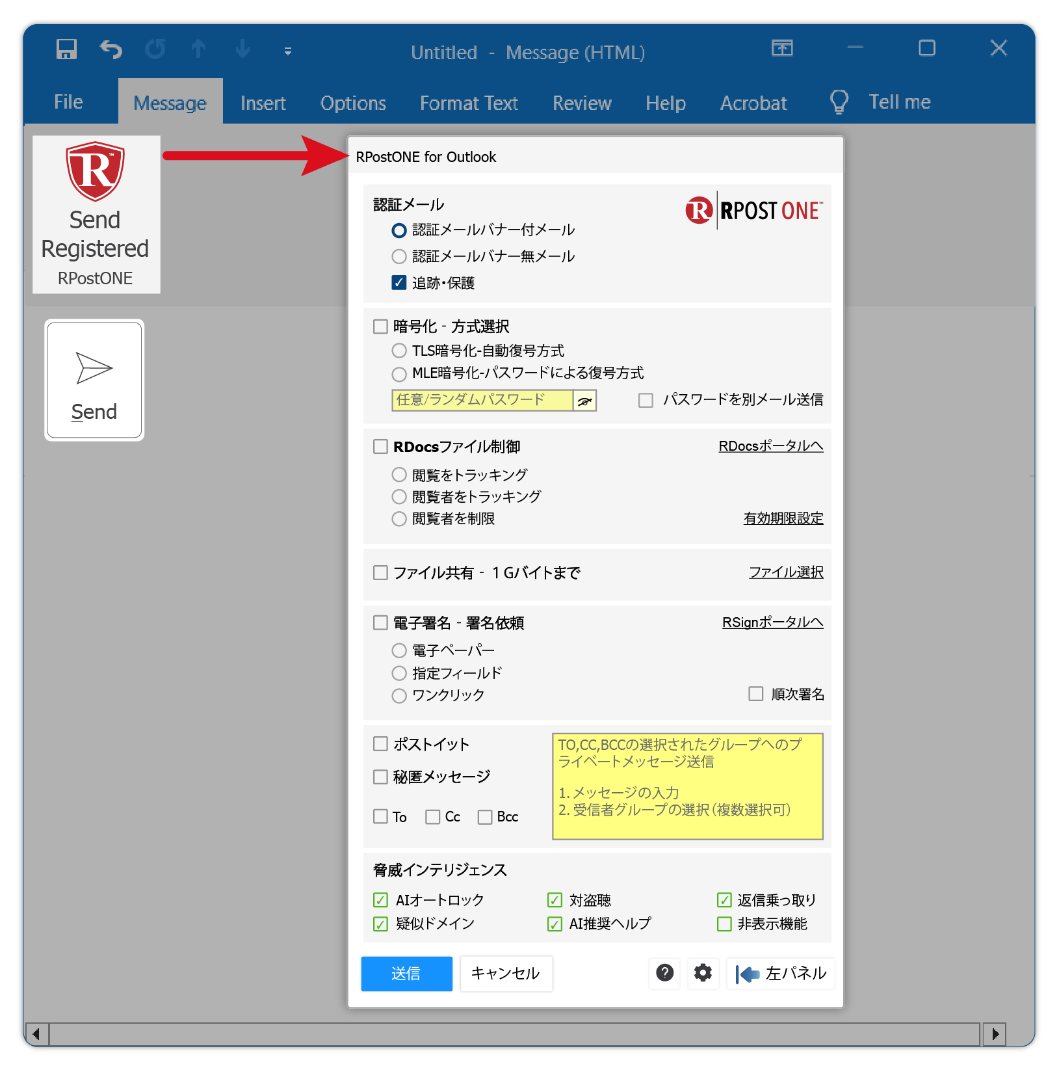Click the Send Registered RPostONE shield button
This screenshot has height=1066, width=1059.
pyautogui.click(x=96, y=215)
